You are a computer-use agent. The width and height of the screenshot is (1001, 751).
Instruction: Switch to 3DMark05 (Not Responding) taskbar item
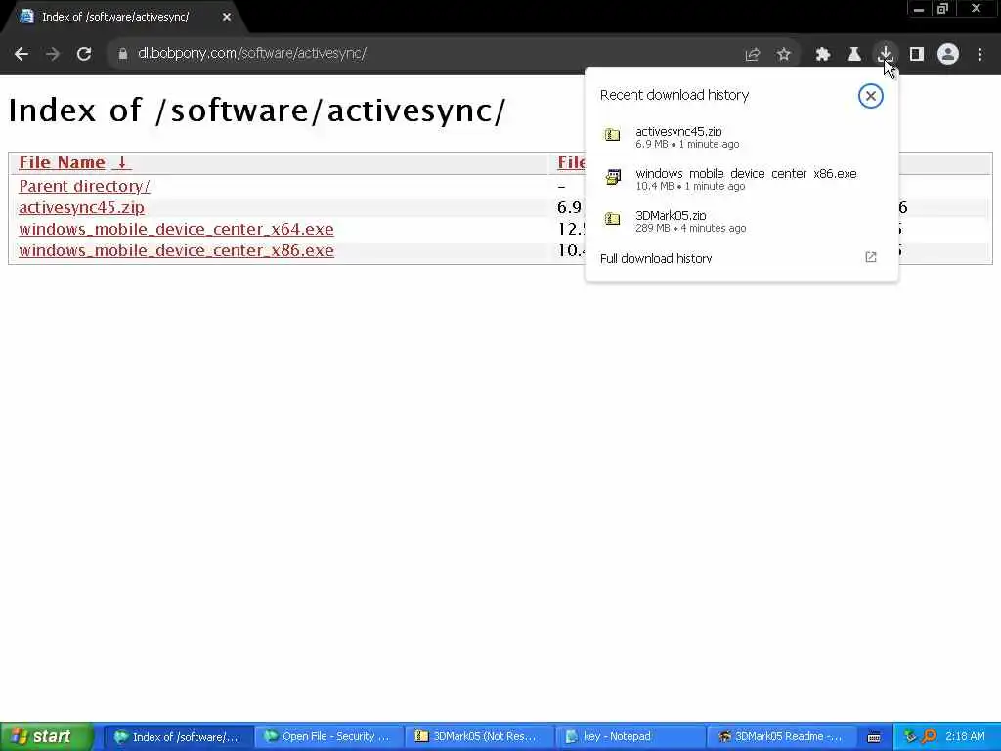coord(478,737)
